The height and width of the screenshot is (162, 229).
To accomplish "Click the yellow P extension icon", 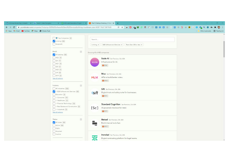I will coord(189,27).
